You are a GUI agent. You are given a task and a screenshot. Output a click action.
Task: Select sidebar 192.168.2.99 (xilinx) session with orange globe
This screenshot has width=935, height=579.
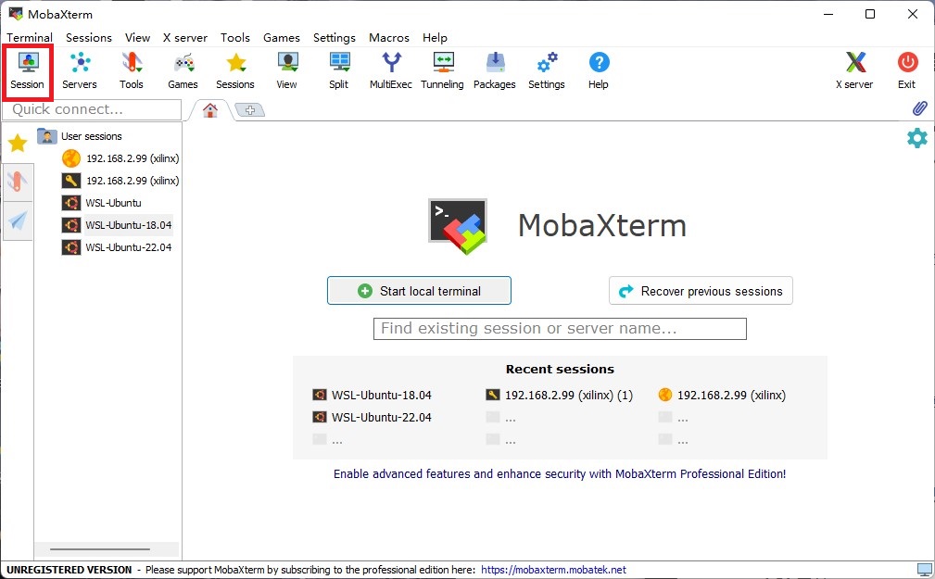(120, 158)
